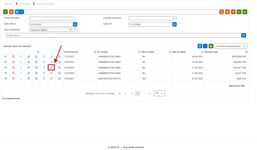Go to the Trésorerie breadcrumb

pos(9,4)
